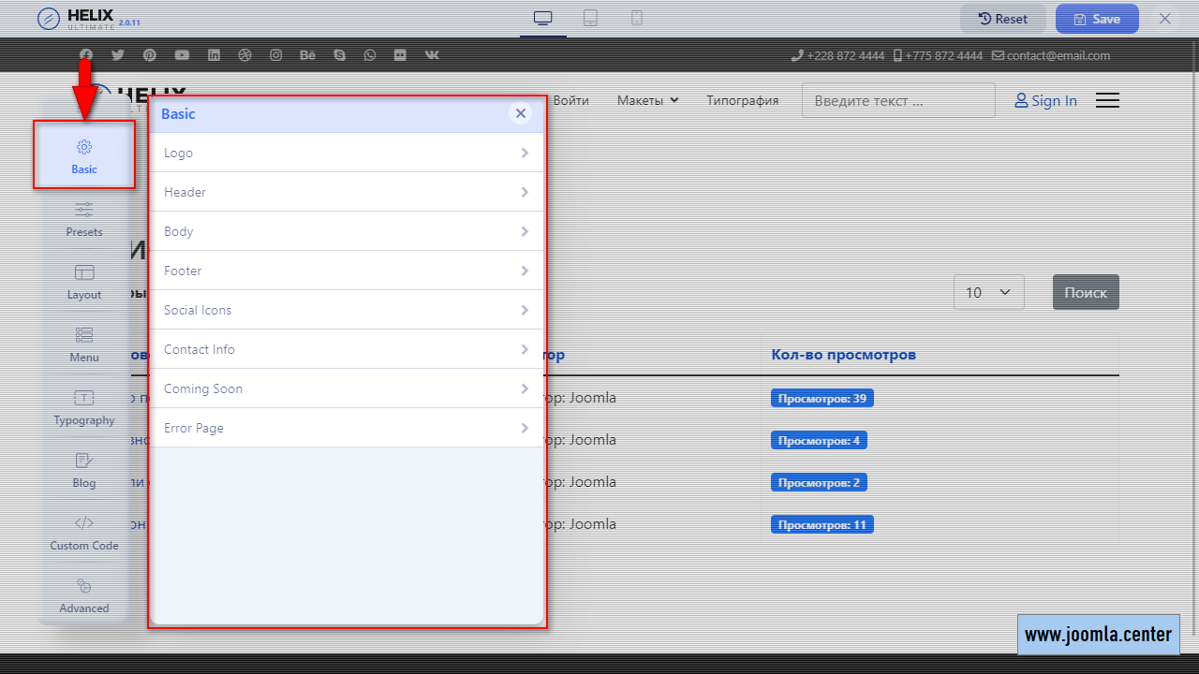1199x674 pixels.
Task: Open the Custom Code panel
Action: (x=84, y=533)
